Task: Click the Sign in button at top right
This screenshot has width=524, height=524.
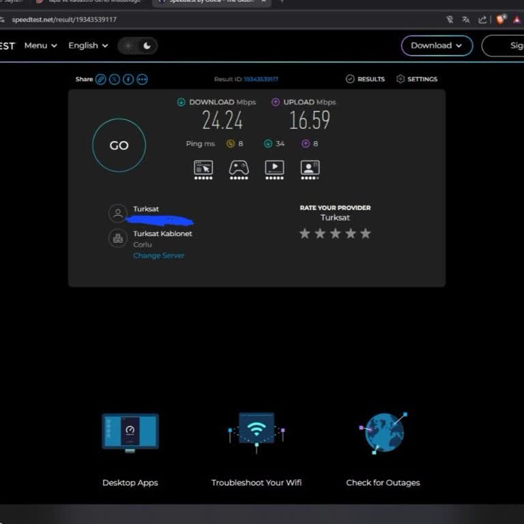Action: pos(503,46)
